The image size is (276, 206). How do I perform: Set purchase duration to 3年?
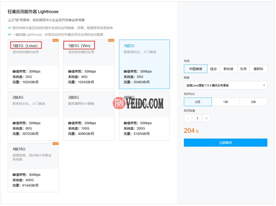click(x=253, y=102)
